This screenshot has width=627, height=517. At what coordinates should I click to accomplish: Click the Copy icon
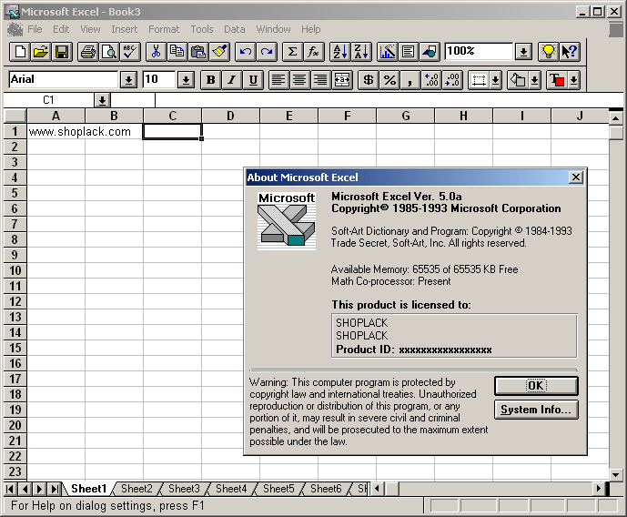[x=177, y=52]
